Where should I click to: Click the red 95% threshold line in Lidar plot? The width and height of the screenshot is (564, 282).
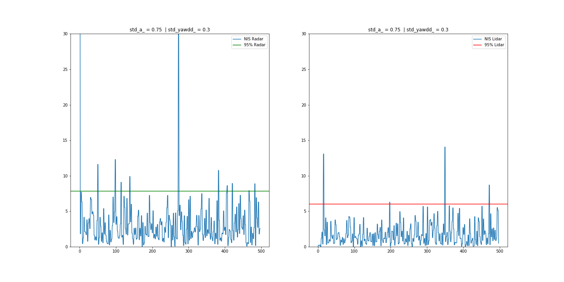coord(408,204)
